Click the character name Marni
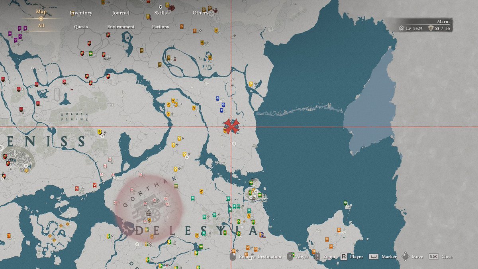This screenshot has height=269, width=478. 444,22
